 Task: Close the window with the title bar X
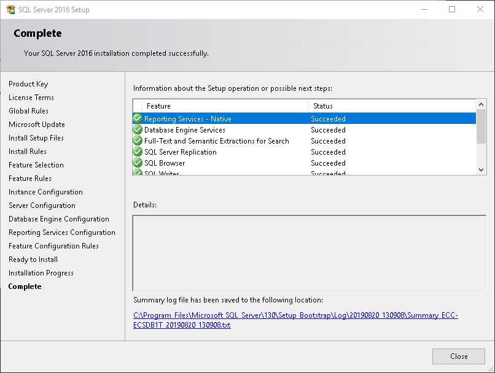point(480,9)
